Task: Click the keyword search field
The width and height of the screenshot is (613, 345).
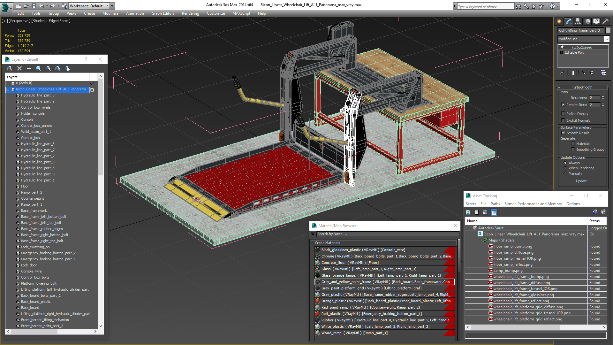Action: coord(485,6)
